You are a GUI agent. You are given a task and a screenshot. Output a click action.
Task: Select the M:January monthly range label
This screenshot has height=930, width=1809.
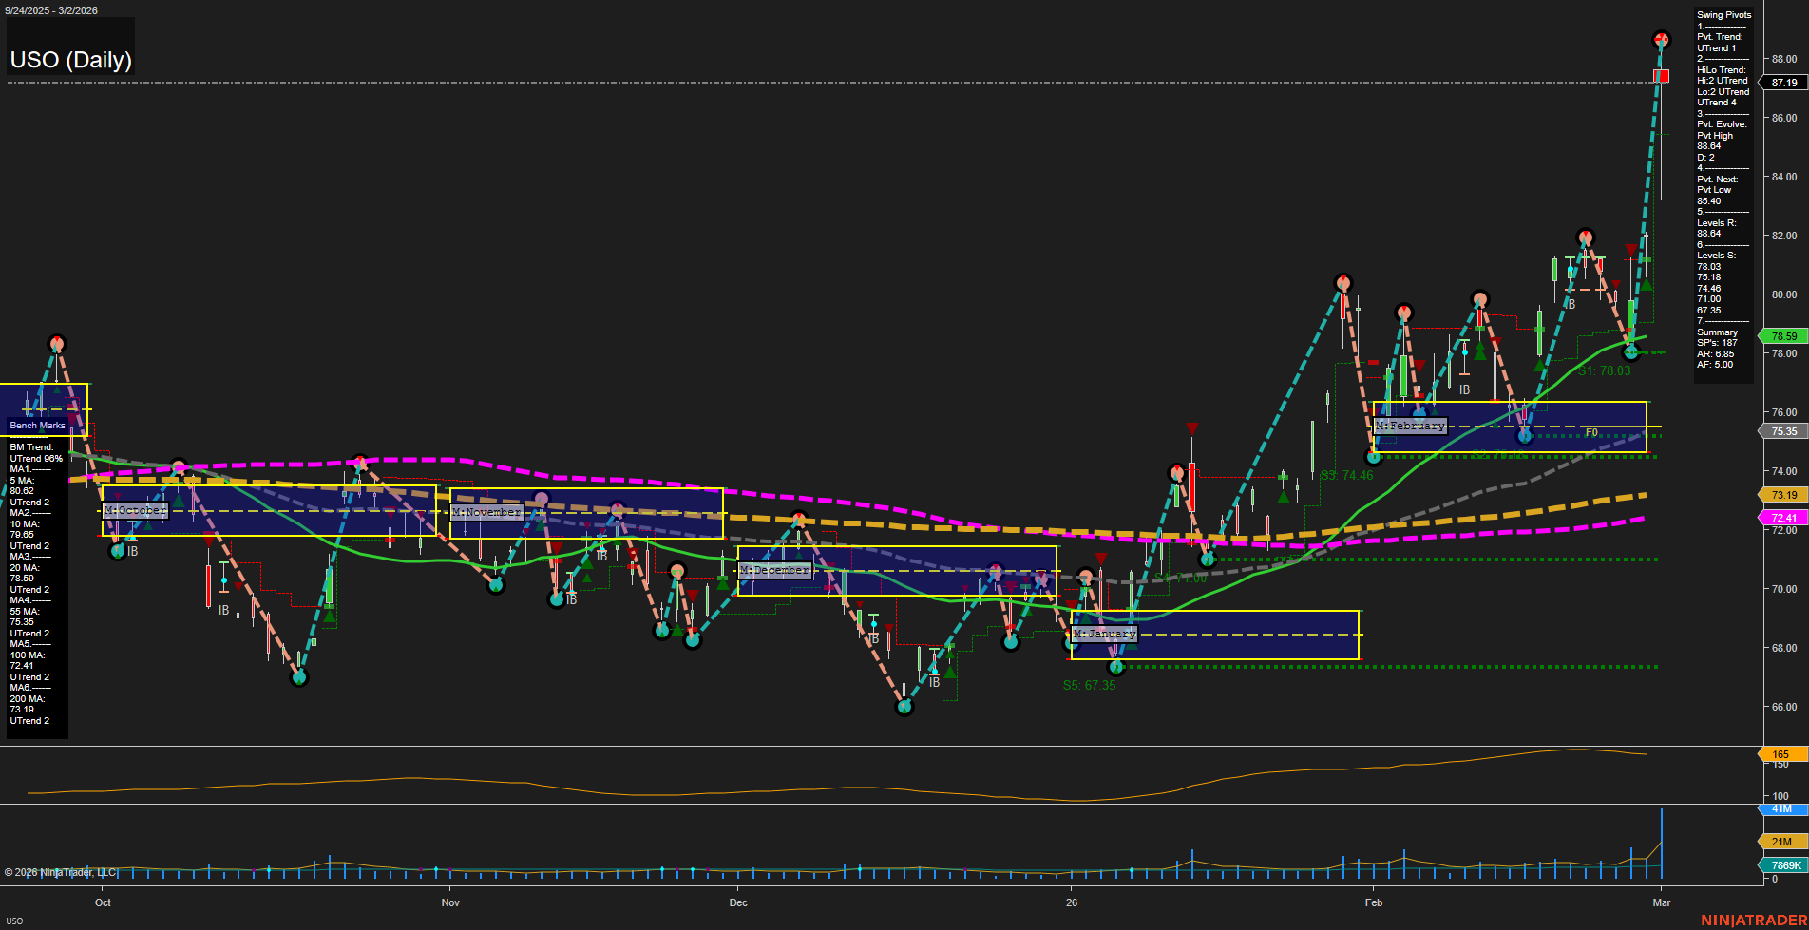[1104, 634]
